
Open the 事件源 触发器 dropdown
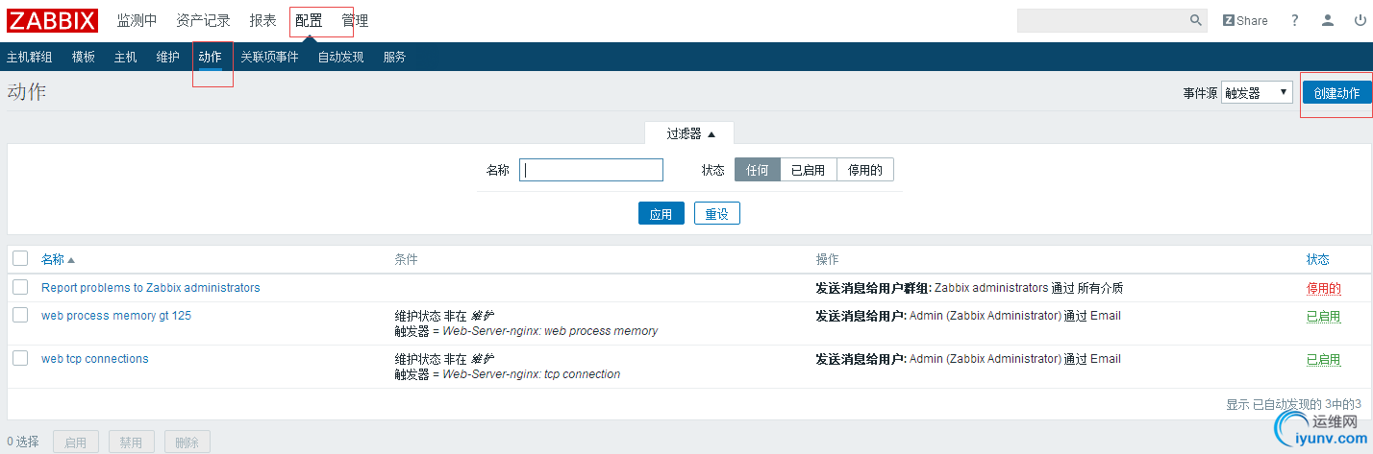pos(1257,93)
